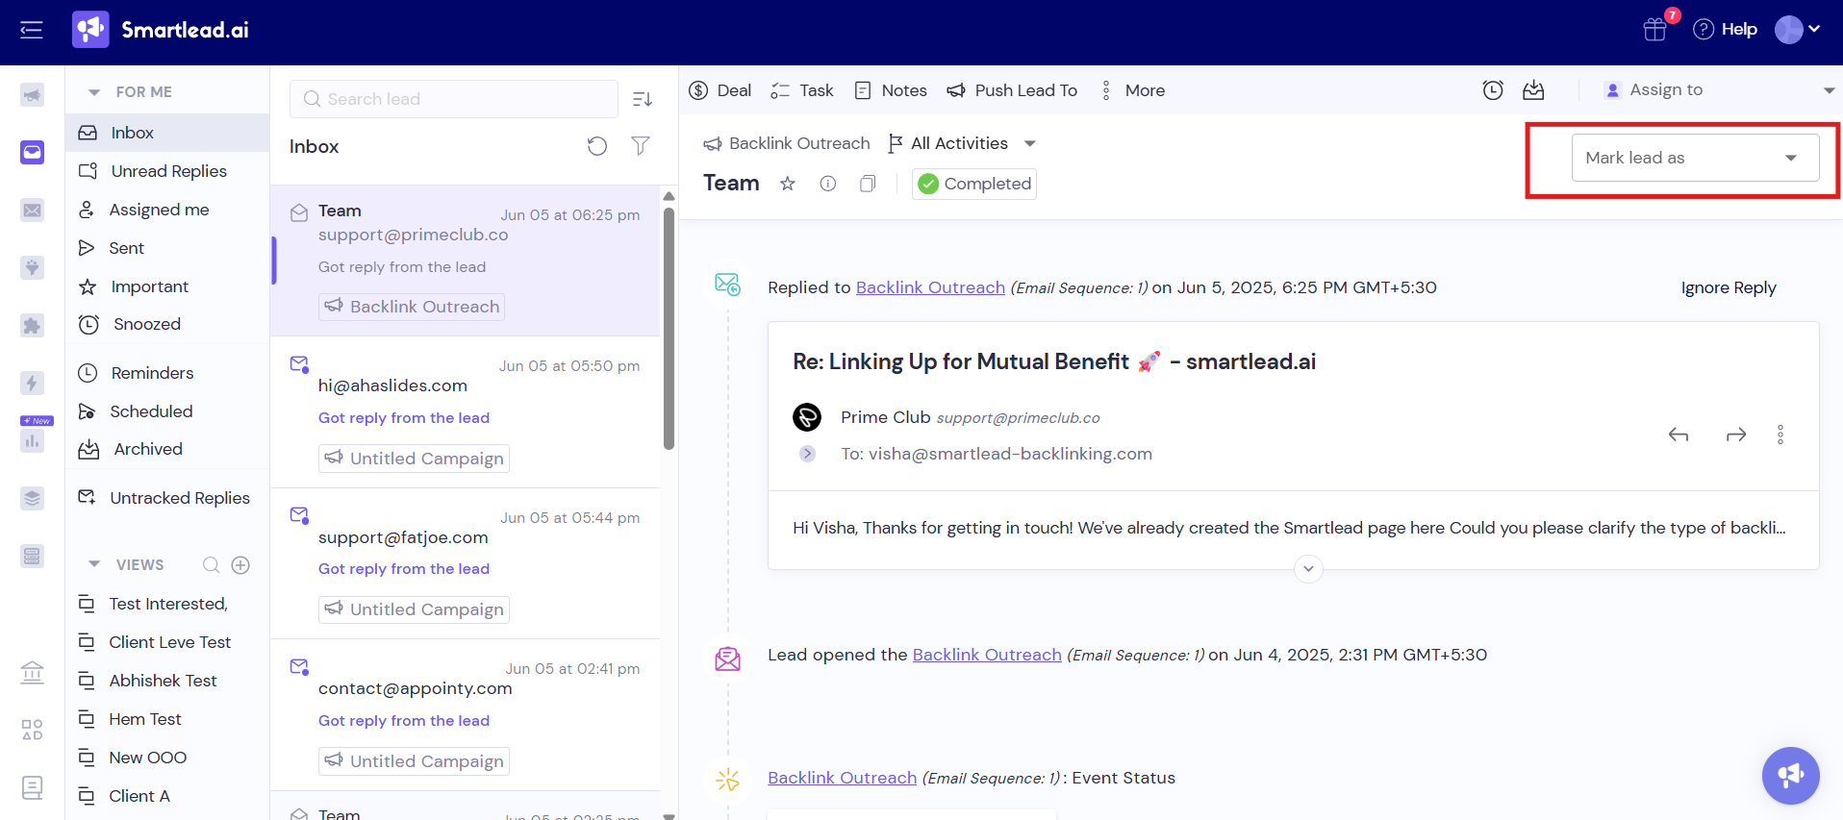1843x820 pixels.
Task: Open Reminders in the sidebar
Action: (x=167, y=373)
